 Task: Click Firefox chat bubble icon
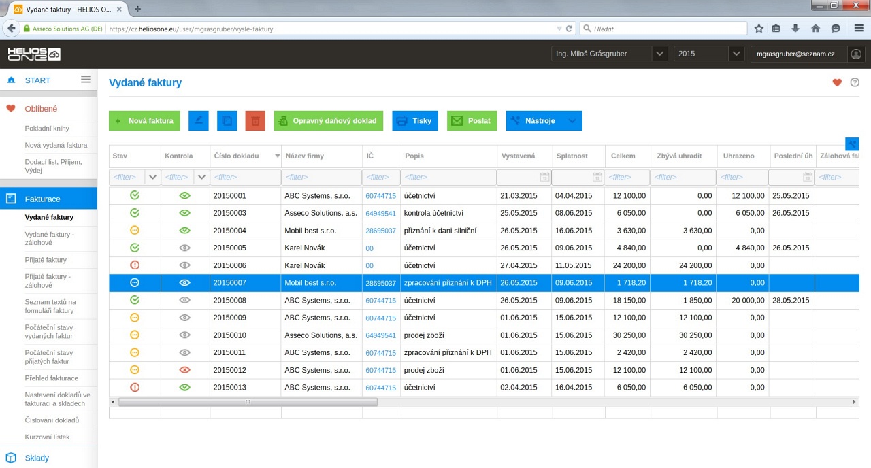pos(836,29)
